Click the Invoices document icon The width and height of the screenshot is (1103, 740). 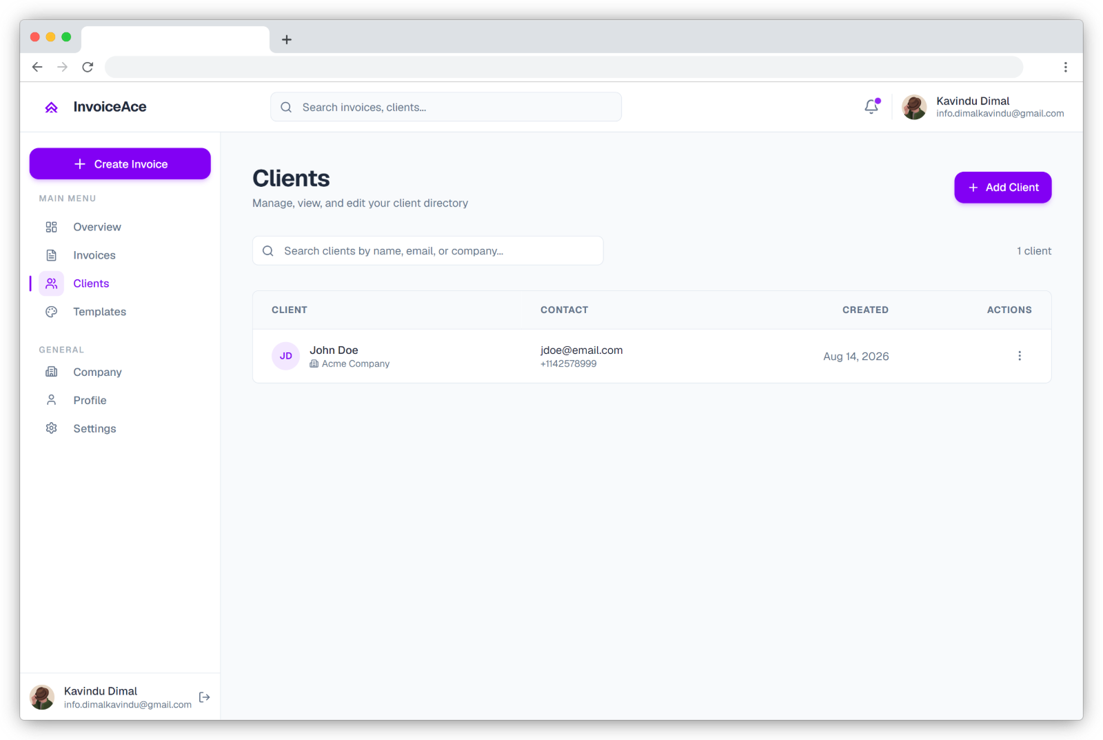(x=52, y=255)
